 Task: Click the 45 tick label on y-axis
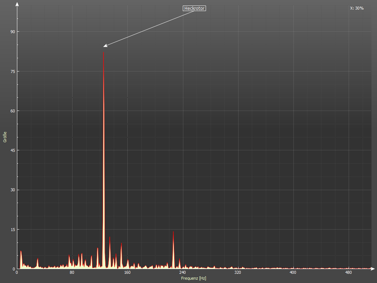[13, 150]
